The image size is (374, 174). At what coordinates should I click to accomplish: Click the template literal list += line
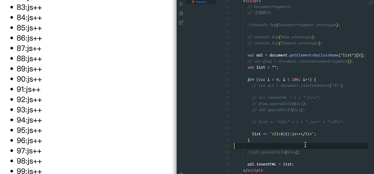[x=284, y=134]
